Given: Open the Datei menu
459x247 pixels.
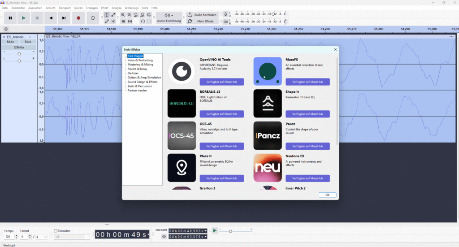Looking at the screenshot, I should click(x=5, y=8).
